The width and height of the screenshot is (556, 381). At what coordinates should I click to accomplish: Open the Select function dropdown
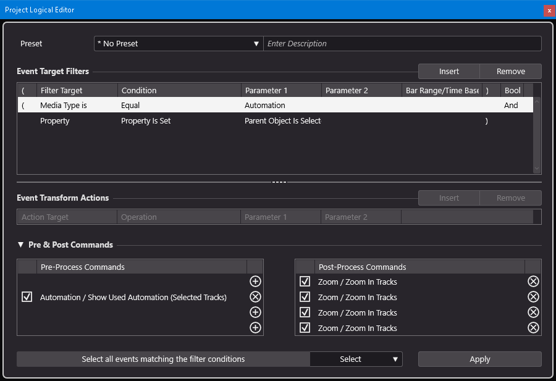click(x=356, y=359)
